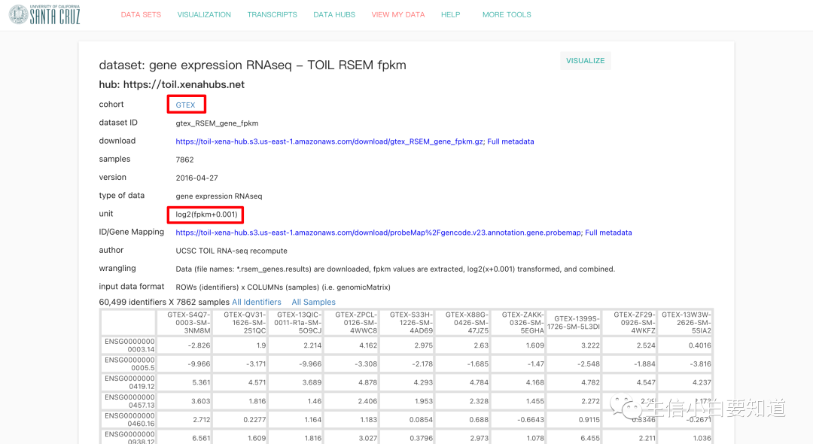The width and height of the screenshot is (813, 444).
Task: Click the hub URL heading text
Action: coord(172,84)
